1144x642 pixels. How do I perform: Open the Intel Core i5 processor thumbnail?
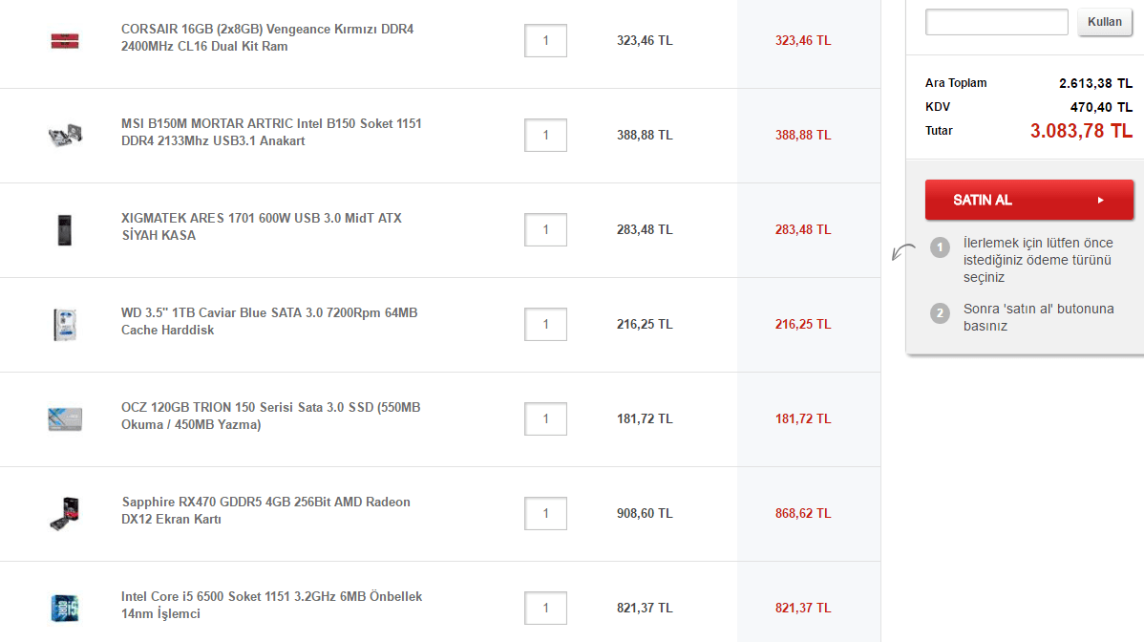[x=65, y=608]
